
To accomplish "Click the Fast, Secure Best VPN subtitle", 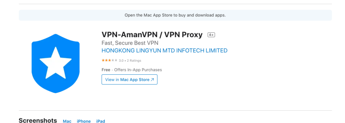I will tap(130, 43).
